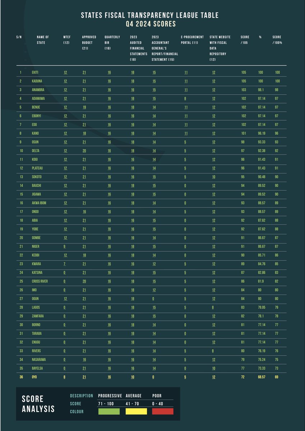The width and height of the screenshot is (305, 431).
Task: Click Katsina's percentage value 82.86
Action: [262, 273]
